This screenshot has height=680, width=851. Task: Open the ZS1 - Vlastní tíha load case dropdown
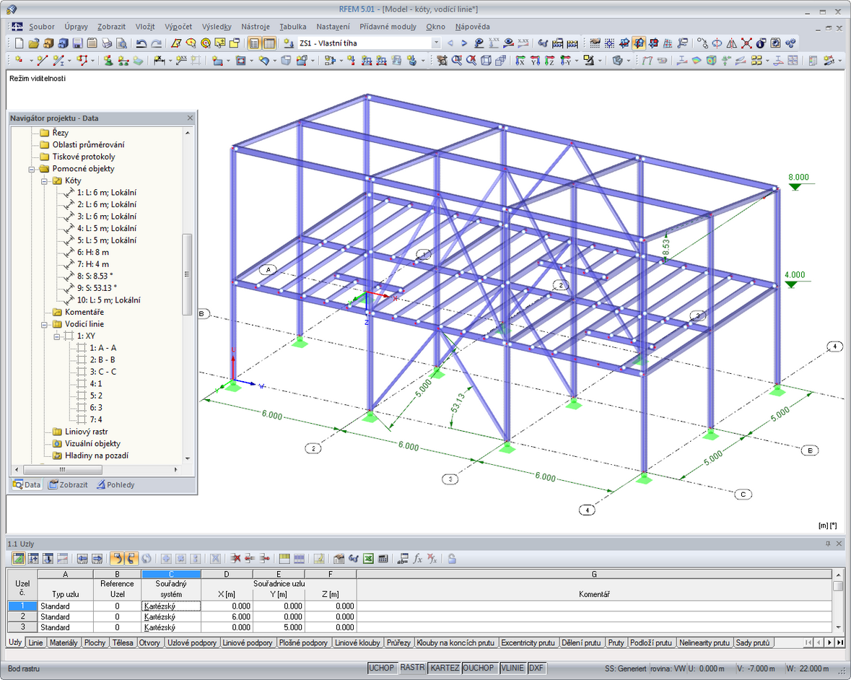[x=436, y=43]
